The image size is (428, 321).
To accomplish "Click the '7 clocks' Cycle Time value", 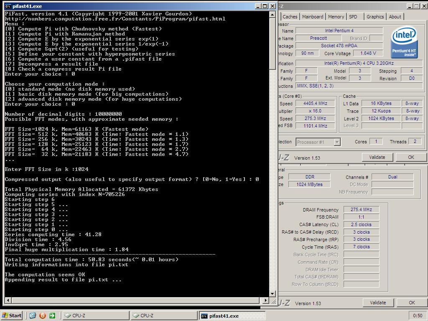I will click(x=361, y=247).
